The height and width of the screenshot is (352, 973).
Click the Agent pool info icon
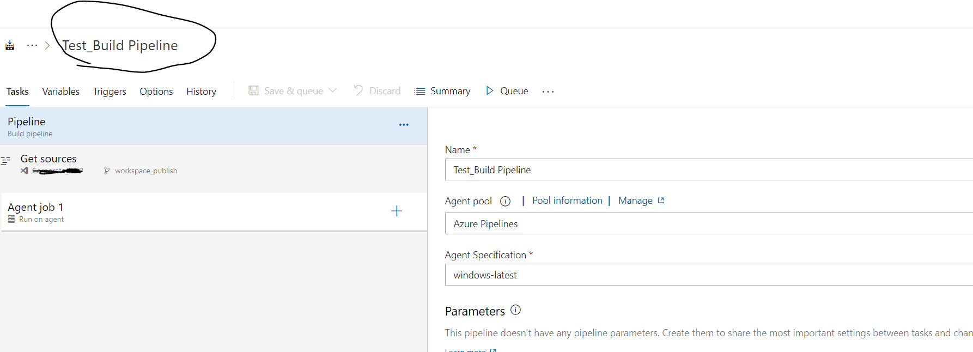click(x=505, y=201)
